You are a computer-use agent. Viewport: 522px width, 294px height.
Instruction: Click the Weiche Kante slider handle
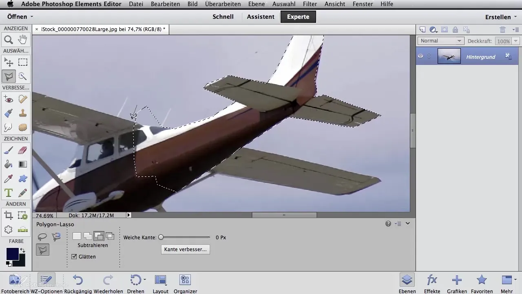click(161, 237)
